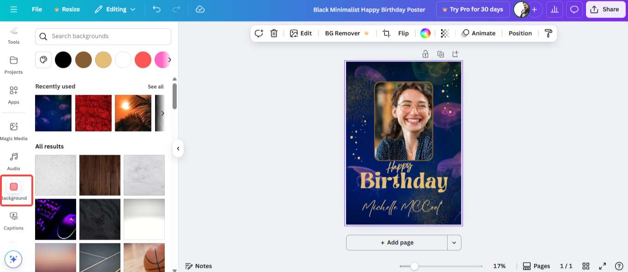Screen dimensions: 628x272
Task: Select the red coral color swatch
Action: click(143, 60)
